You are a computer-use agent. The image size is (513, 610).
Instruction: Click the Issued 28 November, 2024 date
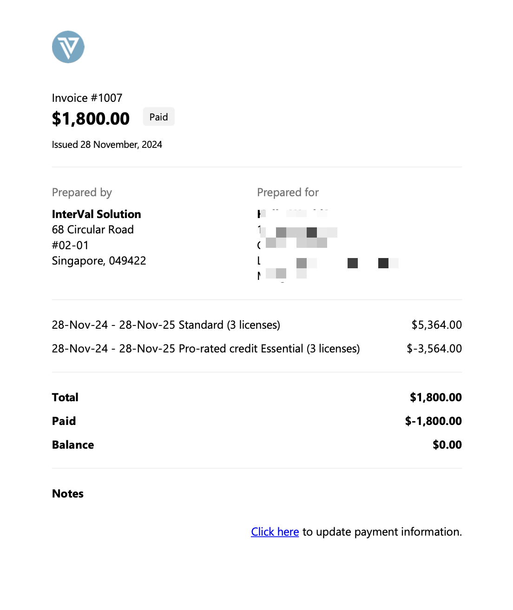[x=107, y=145]
